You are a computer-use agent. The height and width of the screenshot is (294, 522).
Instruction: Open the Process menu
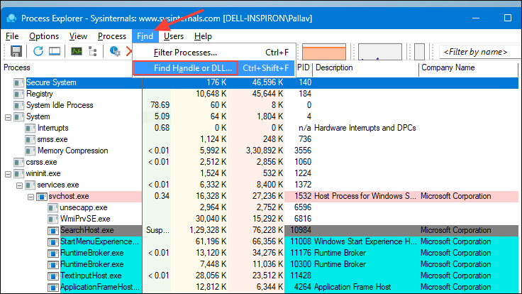(112, 36)
